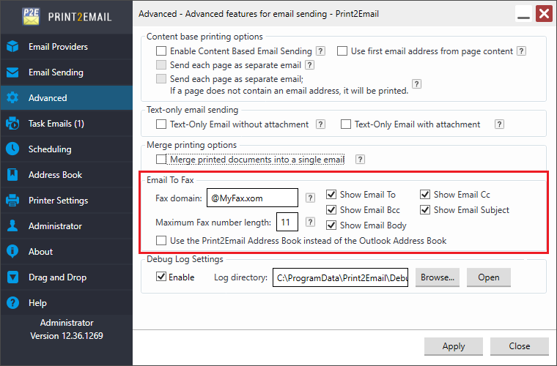Enable Content Based Email Sending checkbox

[161, 51]
